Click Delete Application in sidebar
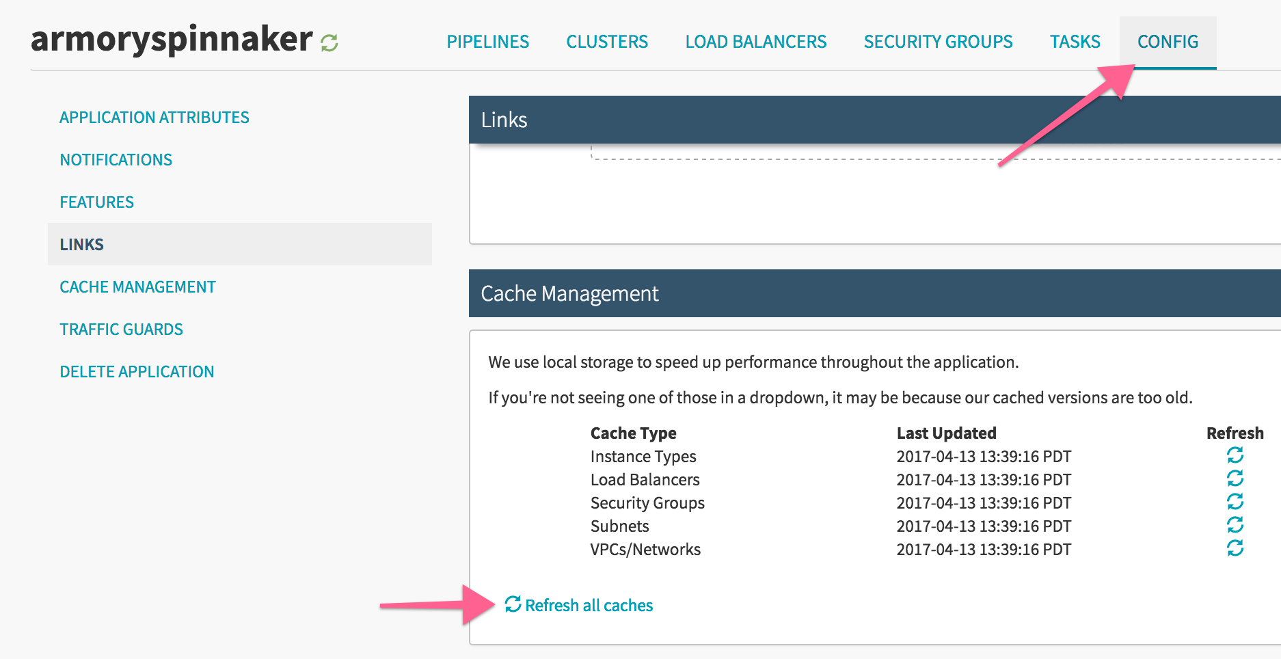1281x659 pixels. (137, 372)
